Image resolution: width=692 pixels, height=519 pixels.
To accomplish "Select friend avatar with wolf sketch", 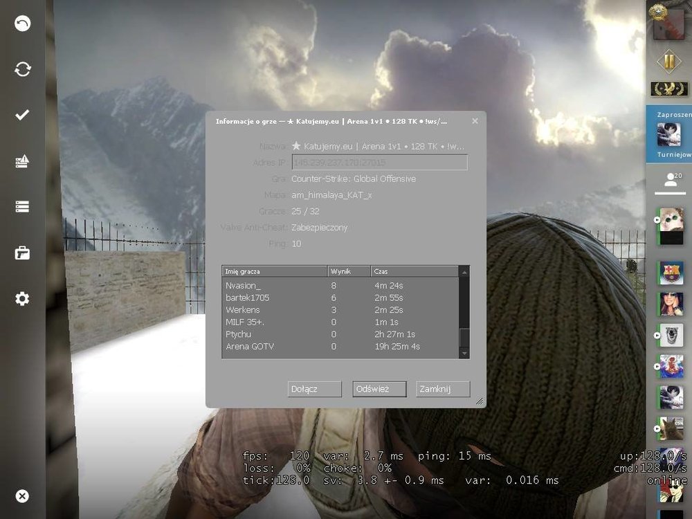I will 671,336.
